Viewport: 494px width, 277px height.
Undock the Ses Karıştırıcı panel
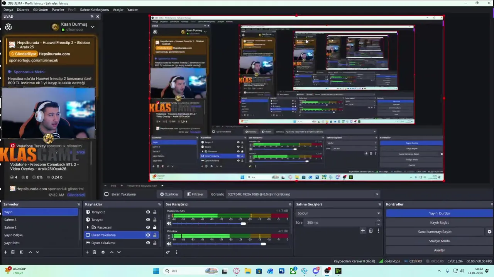290,204
